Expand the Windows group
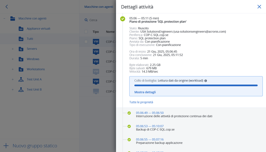This screenshot has height=152, width=266. tap(13, 59)
